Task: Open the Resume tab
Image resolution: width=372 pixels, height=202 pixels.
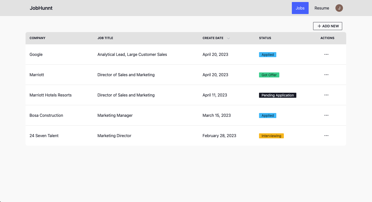Action: click(x=322, y=8)
